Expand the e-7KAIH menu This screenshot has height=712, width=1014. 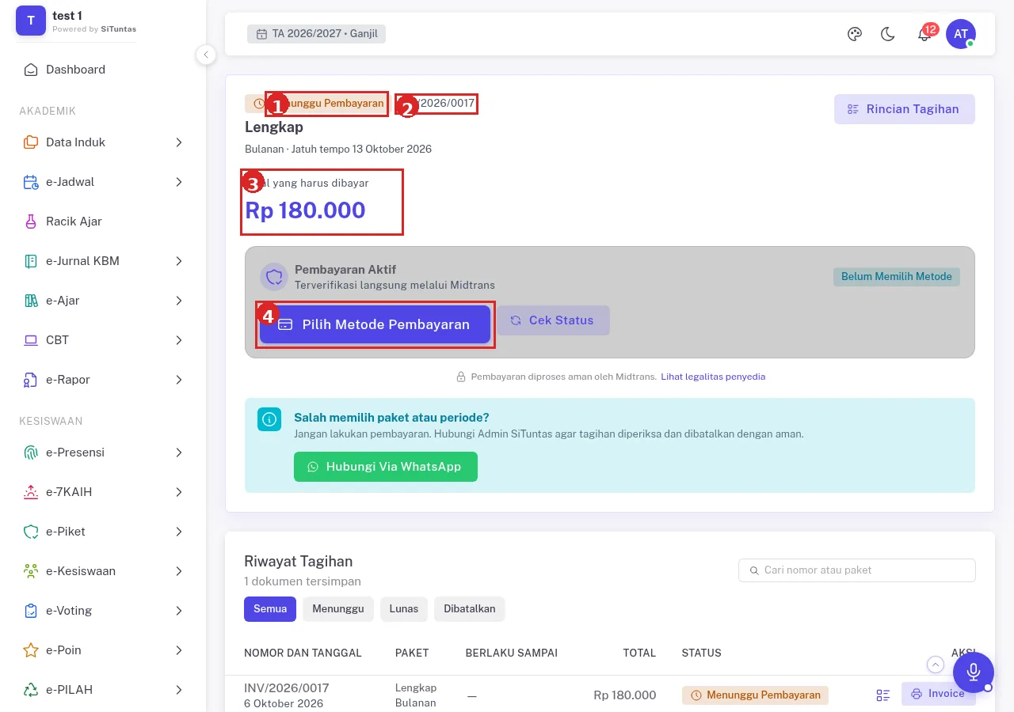pos(103,492)
